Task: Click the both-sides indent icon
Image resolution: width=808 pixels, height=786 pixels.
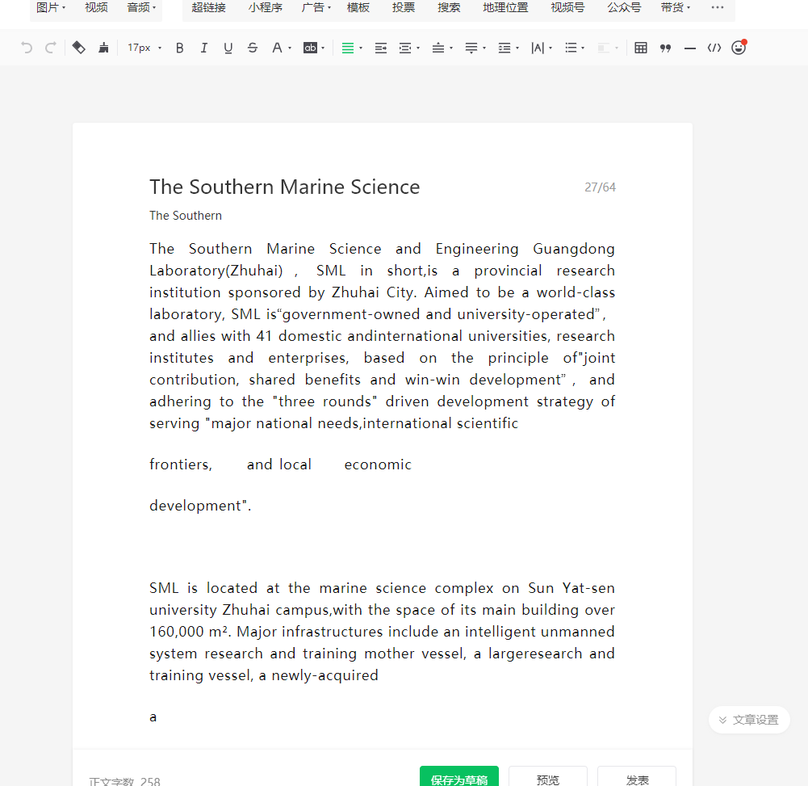Action: point(405,48)
